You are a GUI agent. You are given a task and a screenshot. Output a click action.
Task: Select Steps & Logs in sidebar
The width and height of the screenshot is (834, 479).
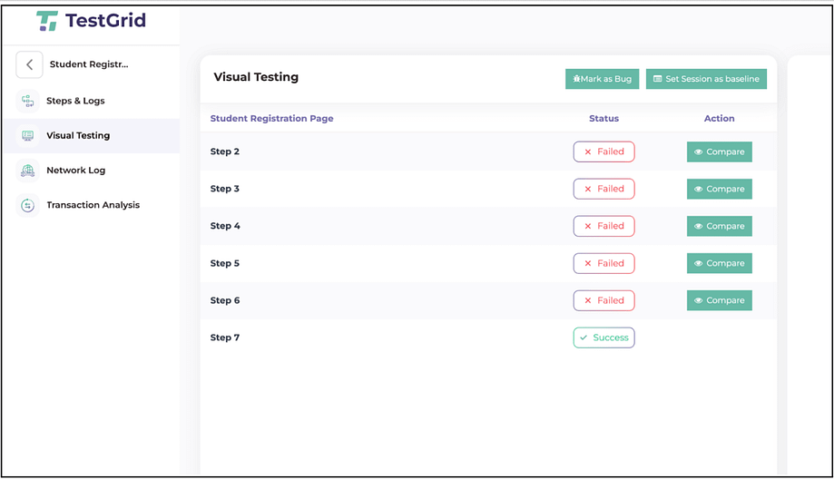pyautogui.click(x=75, y=101)
